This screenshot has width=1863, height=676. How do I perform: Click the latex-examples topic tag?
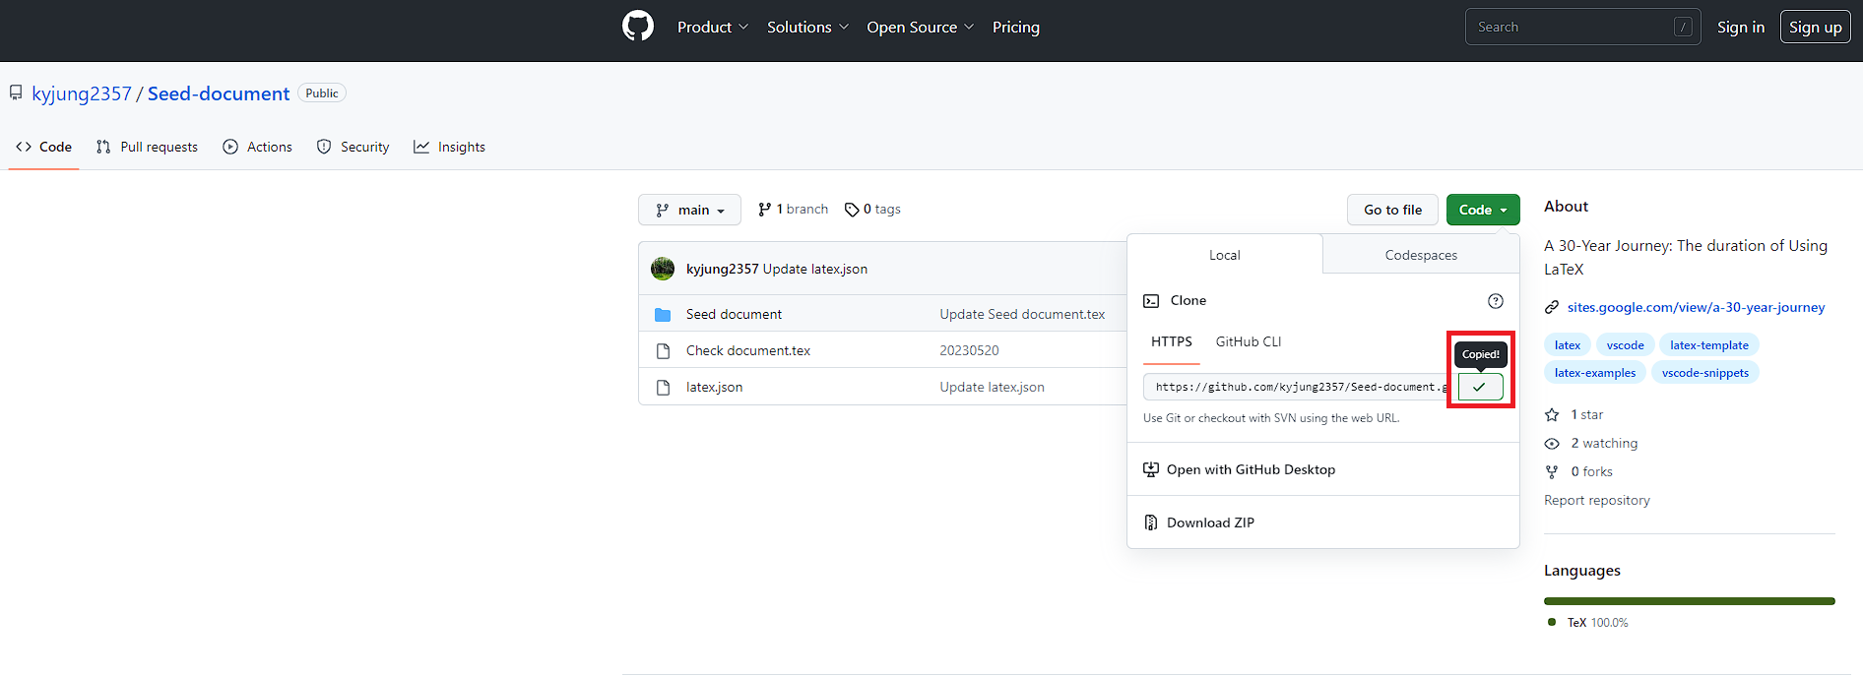[1594, 373]
